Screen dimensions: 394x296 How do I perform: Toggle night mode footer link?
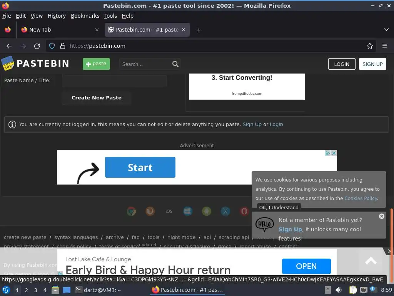181,237
